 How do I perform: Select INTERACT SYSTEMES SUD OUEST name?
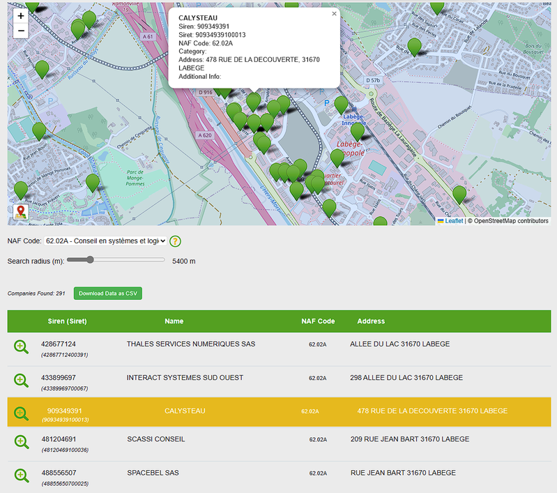click(x=185, y=378)
